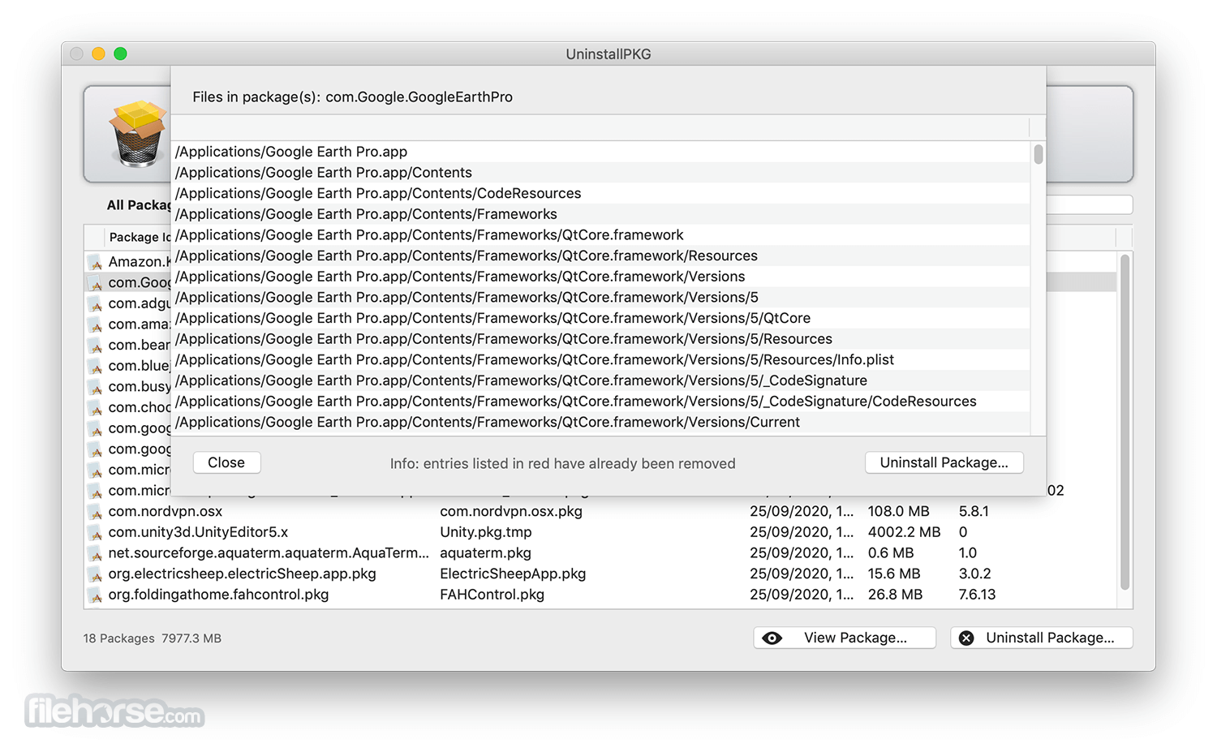1217x752 pixels.
Task: Select file row ending in 'Versions/5/QtCore'
Action: [601, 319]
